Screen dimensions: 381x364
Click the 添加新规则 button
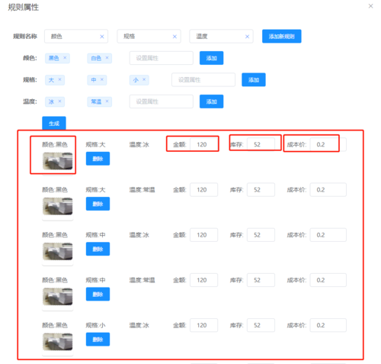tap(282, 37)
